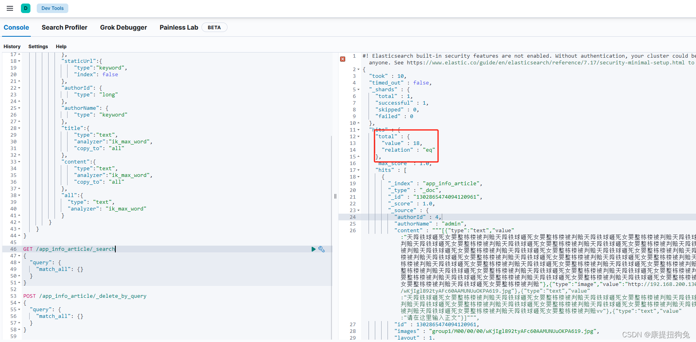The image size is (696, 342).
Task: Collapse the _source block at output line 23
Action: pos(358,210)
